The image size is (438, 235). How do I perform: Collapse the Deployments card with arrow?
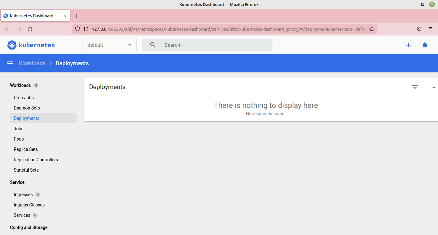[x=434, y=87]
